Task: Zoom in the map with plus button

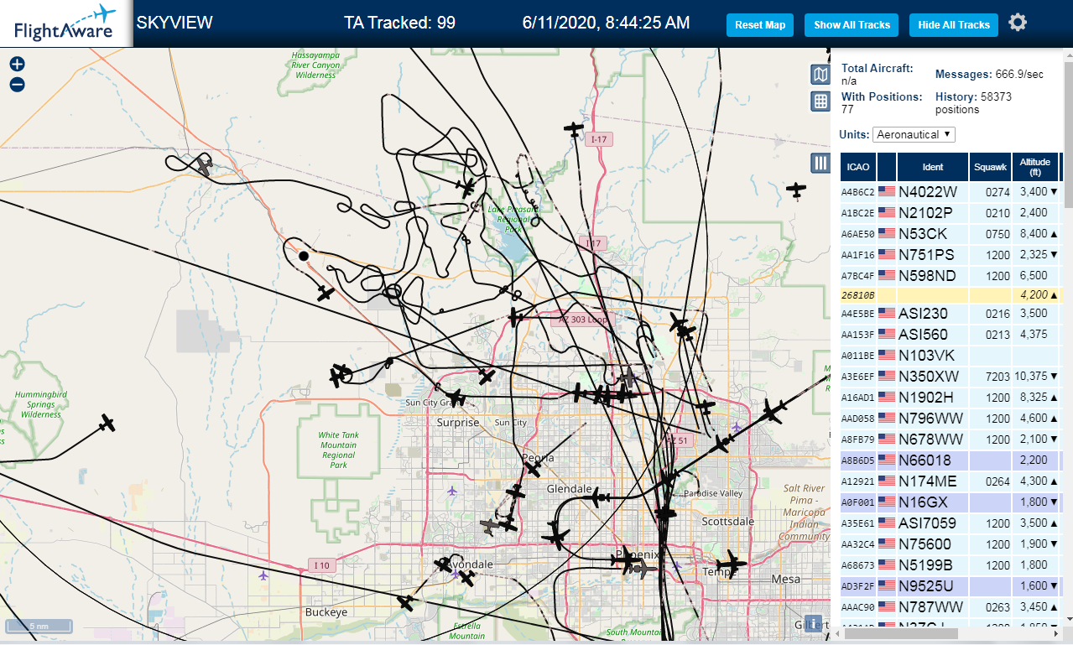Action: pos(17,64)
